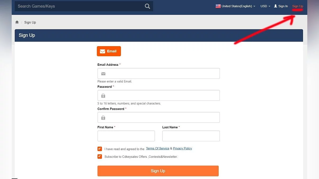
Task: Open the Privacy Policy link
Action: pos(182,149)
